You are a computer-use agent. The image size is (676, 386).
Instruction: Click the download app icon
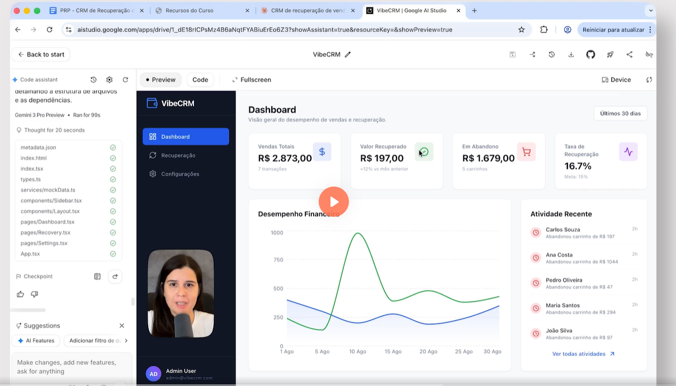pyautogui.click(x=571, y=54)
